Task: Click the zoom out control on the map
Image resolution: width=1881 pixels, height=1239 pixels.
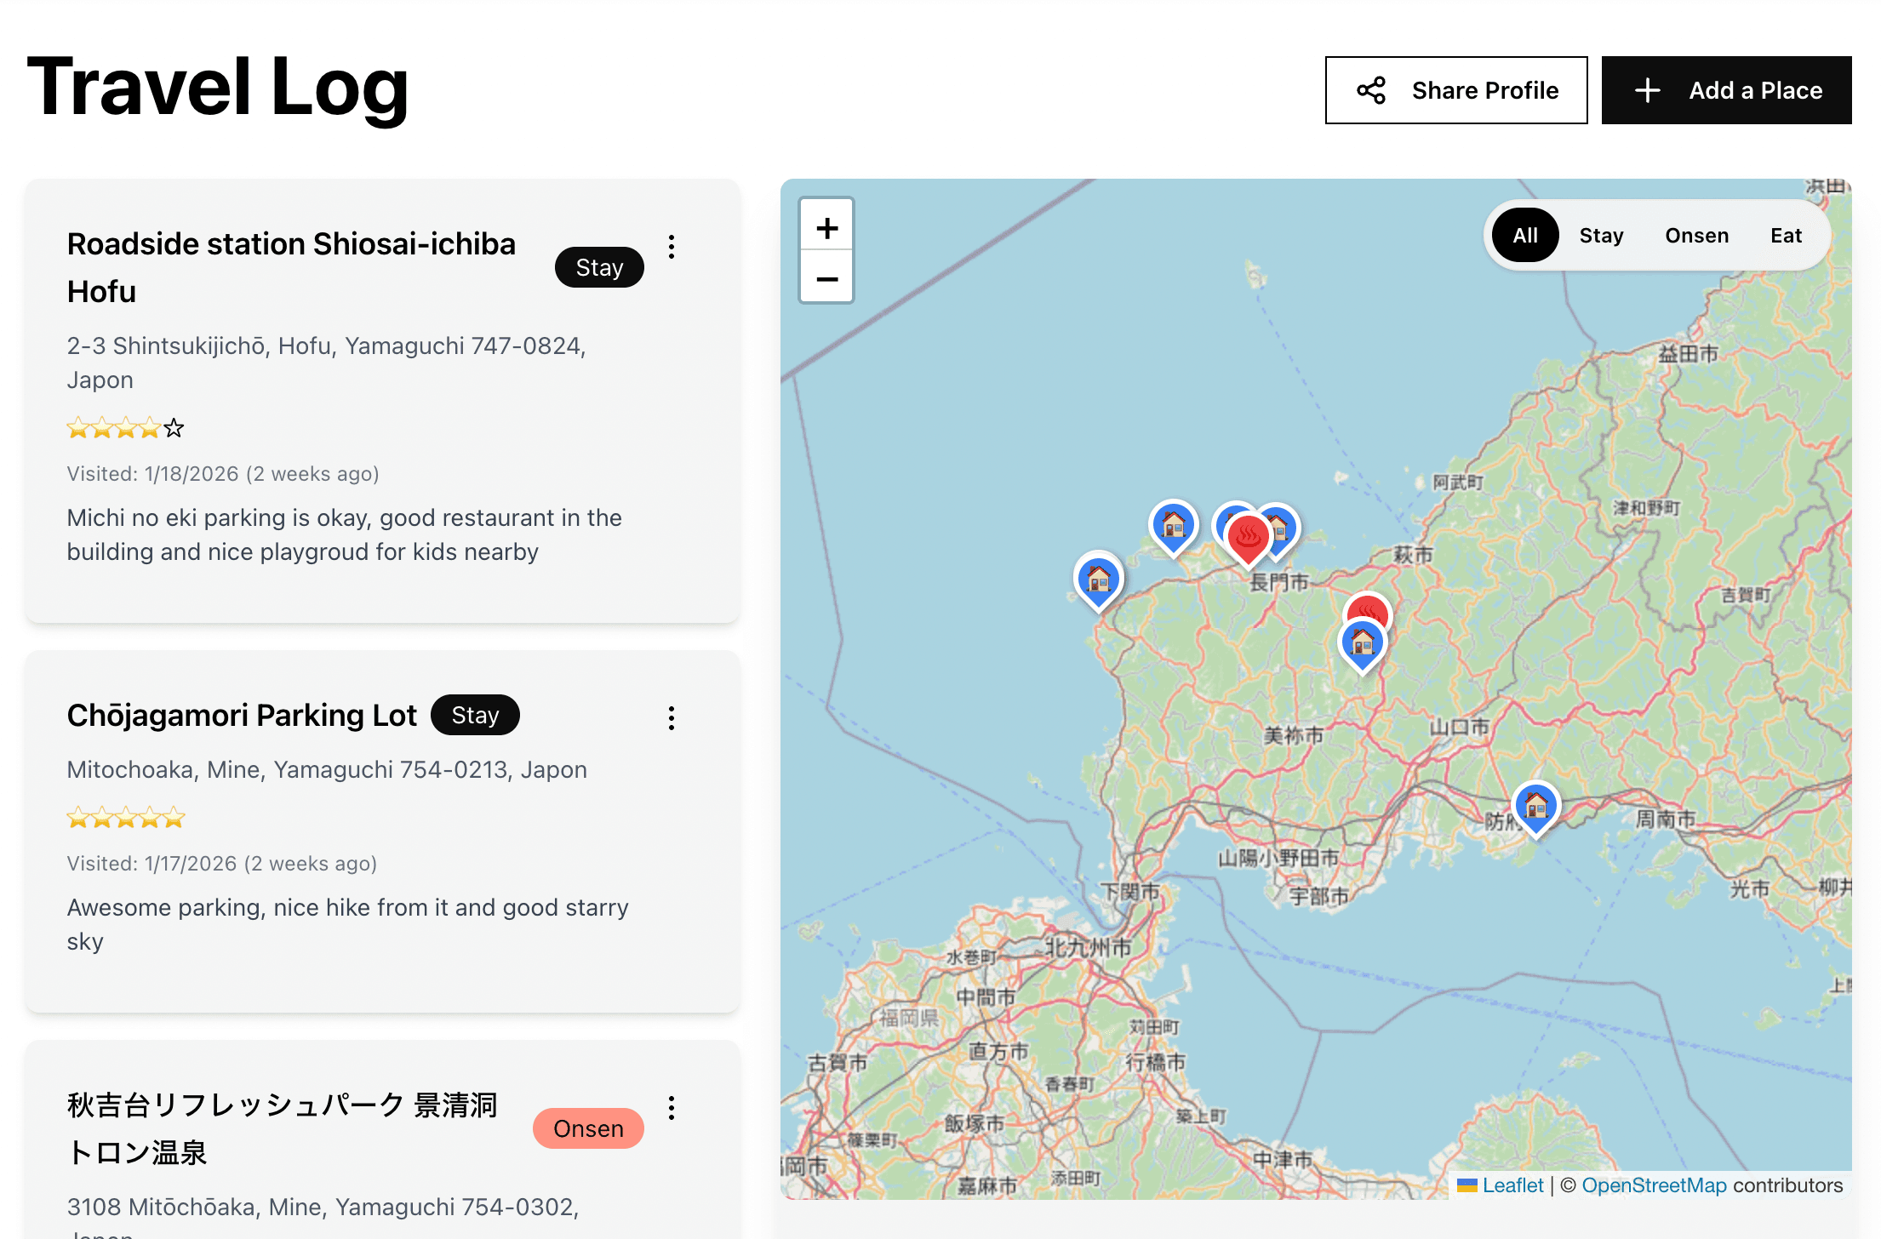Action: pyautogui.click(x=826, y=278)
